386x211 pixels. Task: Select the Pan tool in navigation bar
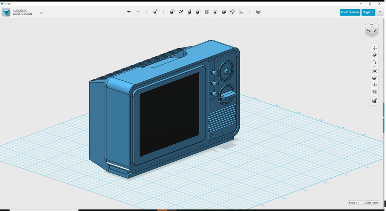coord(374,48)
